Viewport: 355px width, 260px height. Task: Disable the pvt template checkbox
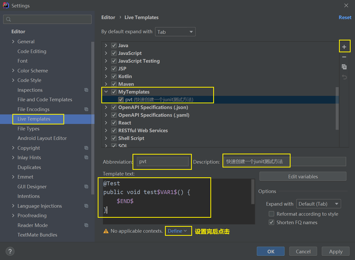pos(121,99)
